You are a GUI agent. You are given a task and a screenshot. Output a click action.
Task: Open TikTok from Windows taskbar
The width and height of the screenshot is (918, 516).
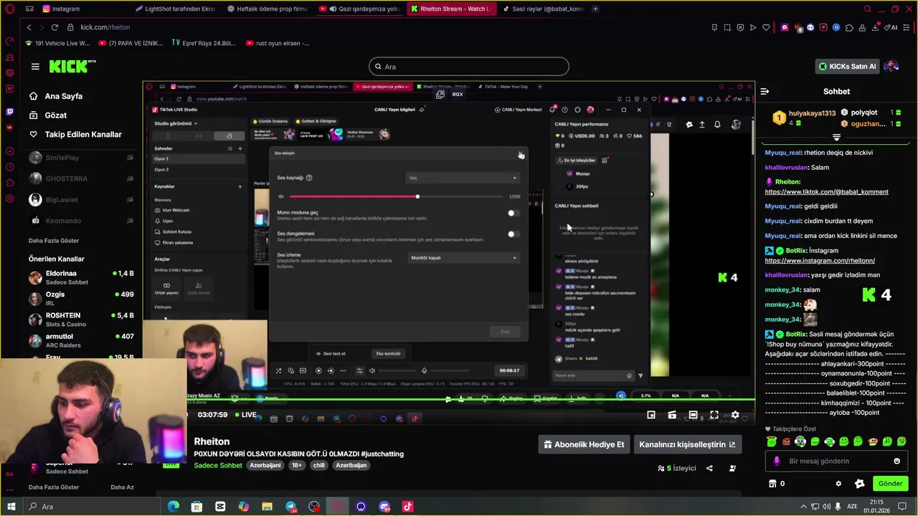coord(407,507)
